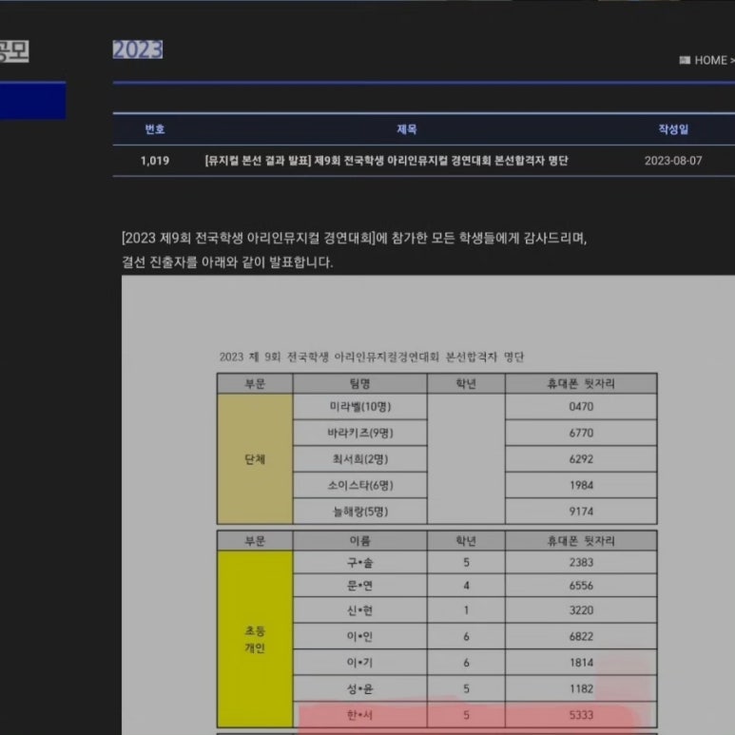Click phone digits 2383
735x735 pixels.
click(x=581, y=563)
